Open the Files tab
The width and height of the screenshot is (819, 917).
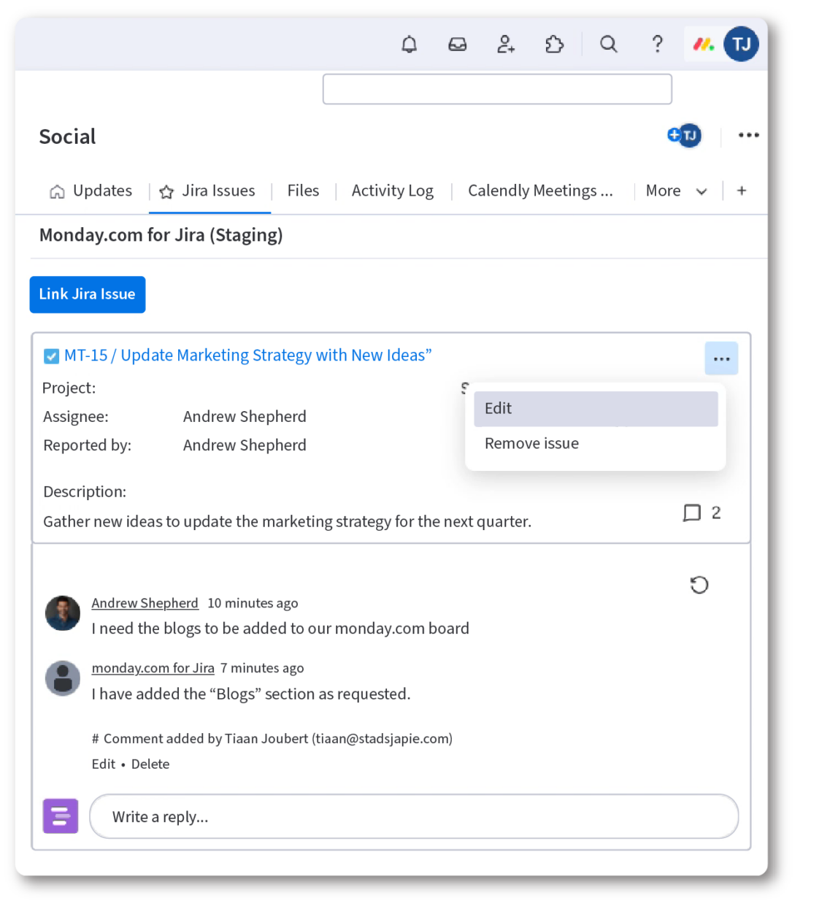click(x=303, y=191)
